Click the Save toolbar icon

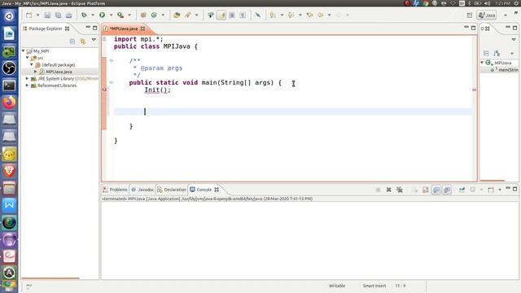[47, 15]
